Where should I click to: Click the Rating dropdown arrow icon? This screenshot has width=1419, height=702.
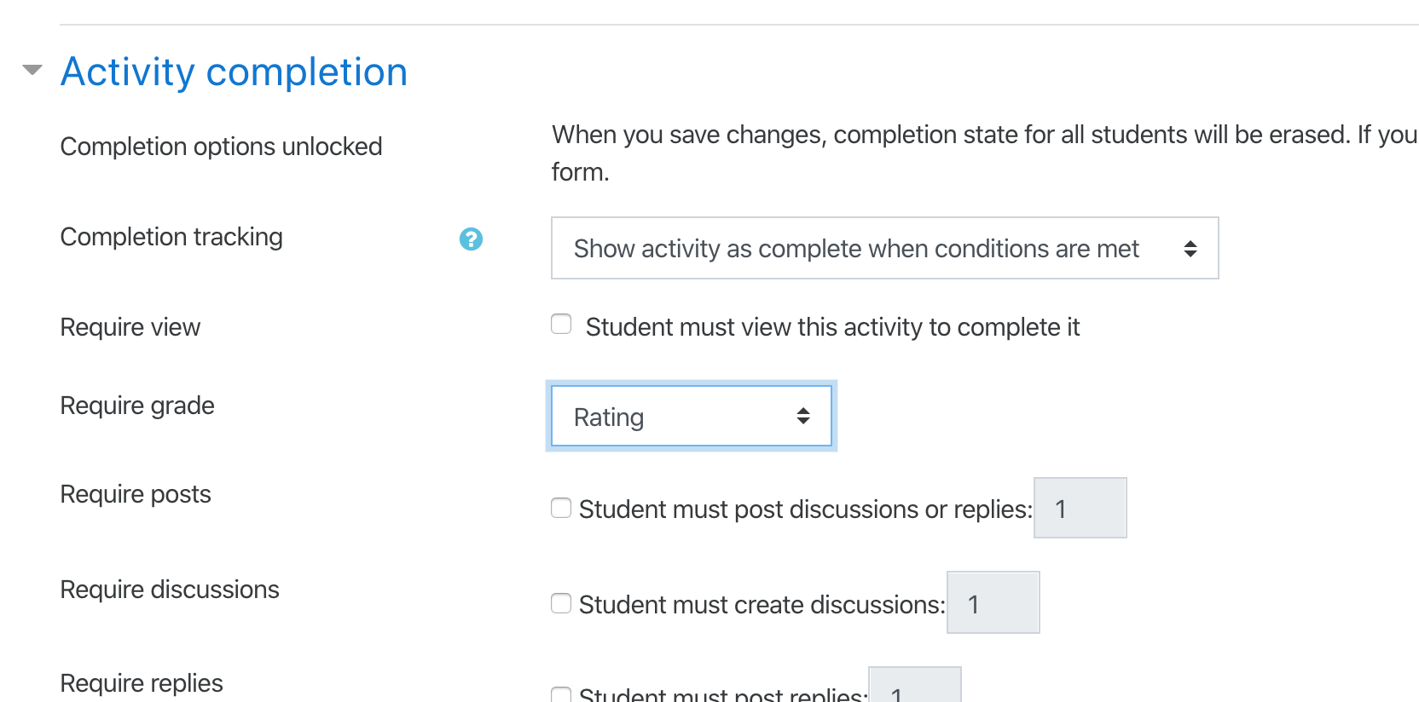click(x=803, y=416)
